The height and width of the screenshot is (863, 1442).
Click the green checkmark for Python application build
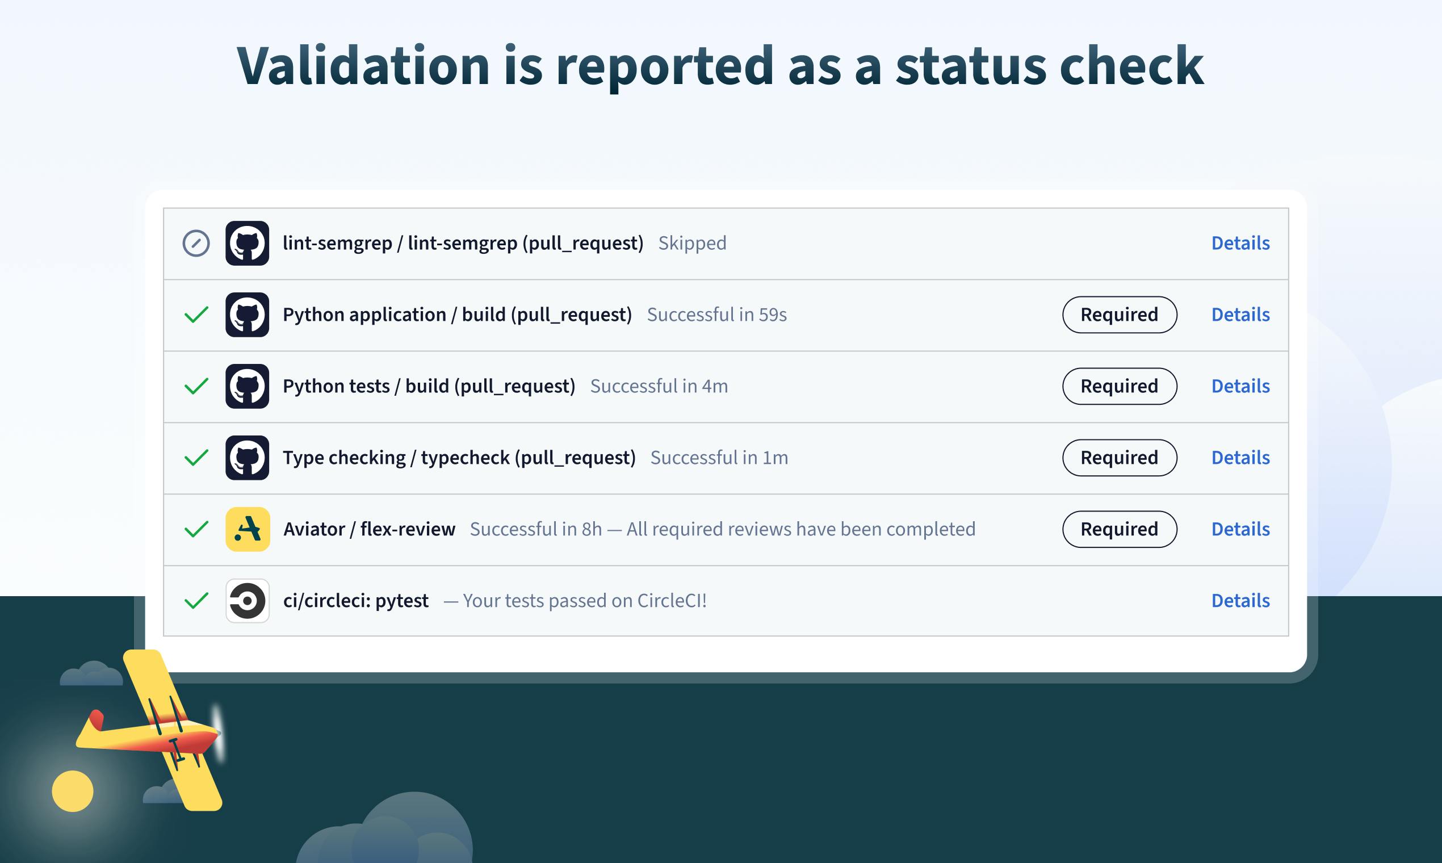(196, 315)
